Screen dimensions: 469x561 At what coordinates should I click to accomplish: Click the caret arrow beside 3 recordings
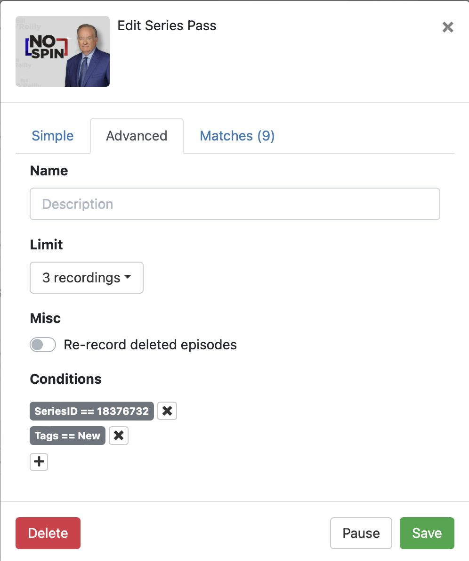tap(128, 278)
